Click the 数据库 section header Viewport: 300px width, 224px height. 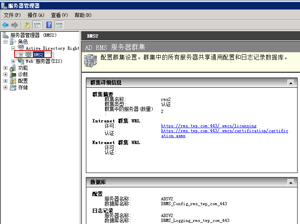(191, 182)
